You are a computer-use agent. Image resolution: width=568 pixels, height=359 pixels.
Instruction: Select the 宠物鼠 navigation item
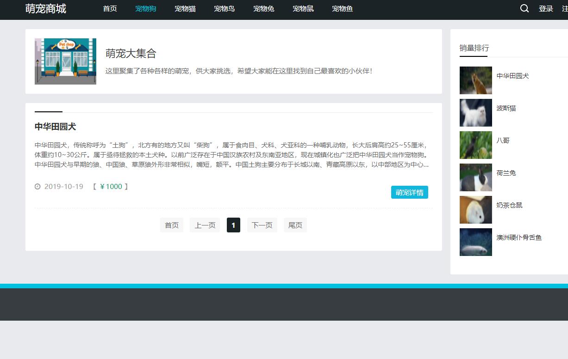303,8
